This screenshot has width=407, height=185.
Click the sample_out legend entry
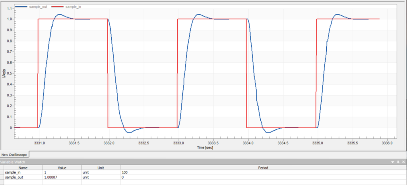[x=31, y=7]
